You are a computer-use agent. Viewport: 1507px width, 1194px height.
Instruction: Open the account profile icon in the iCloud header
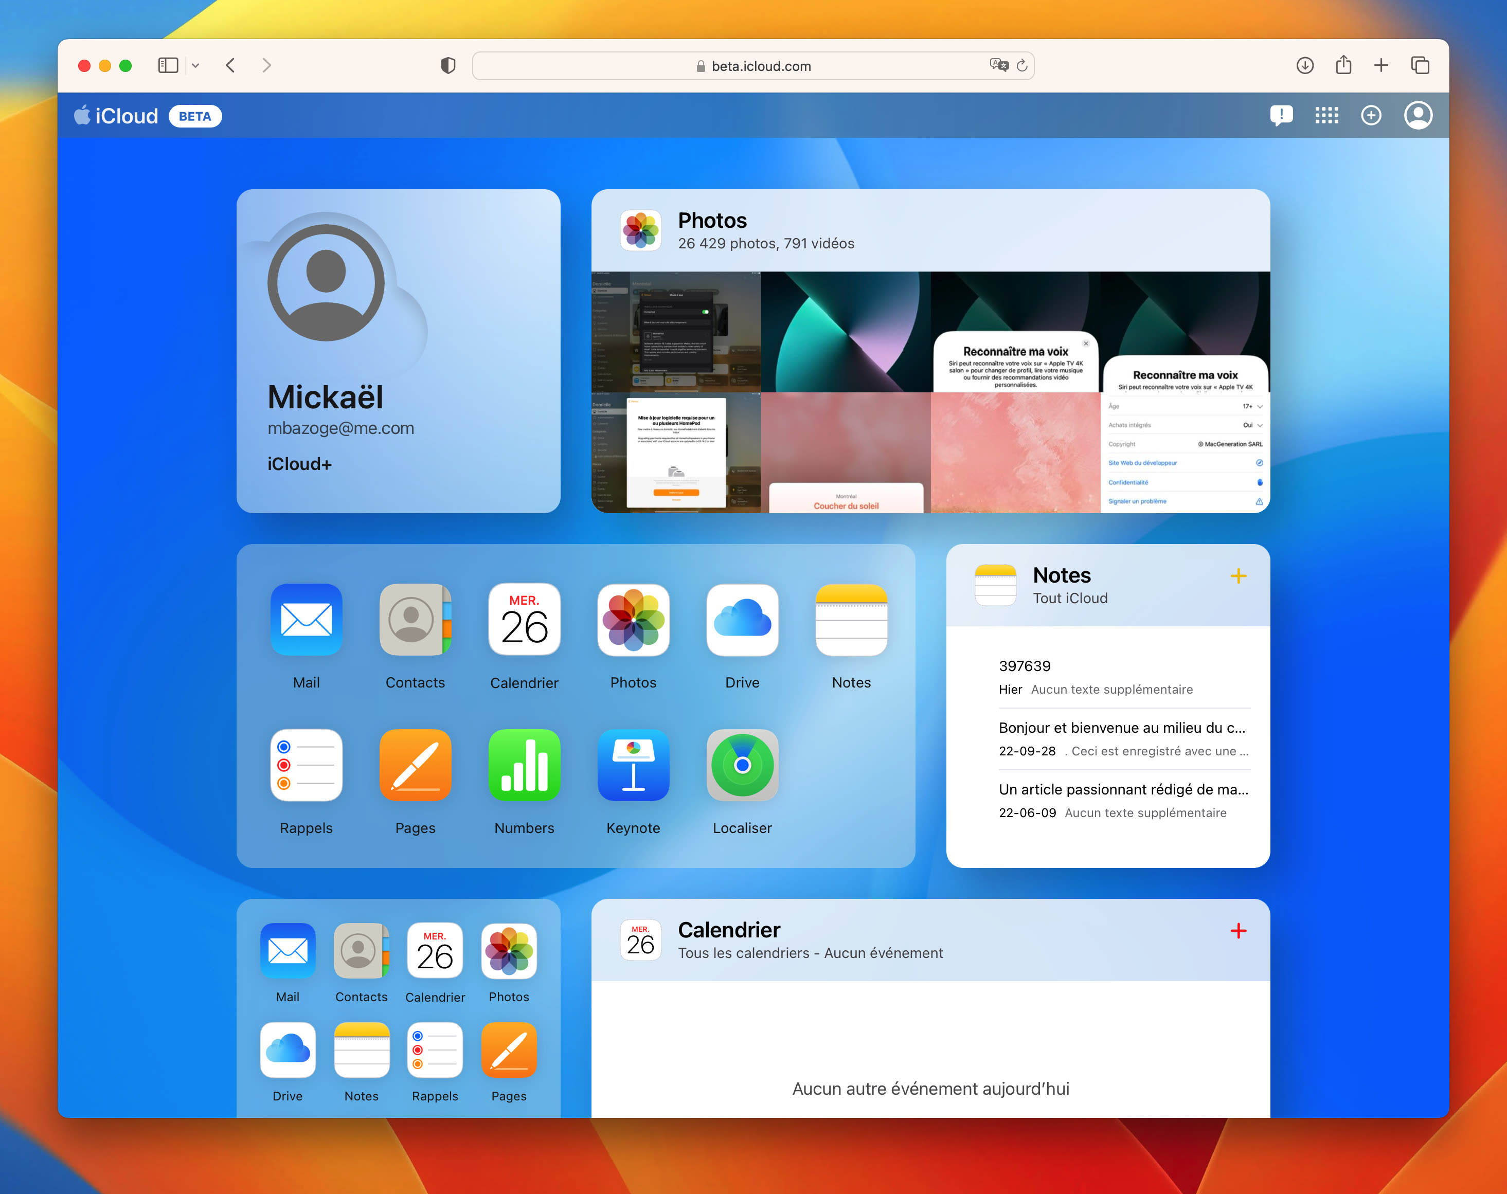click(x=1418, y=115)
